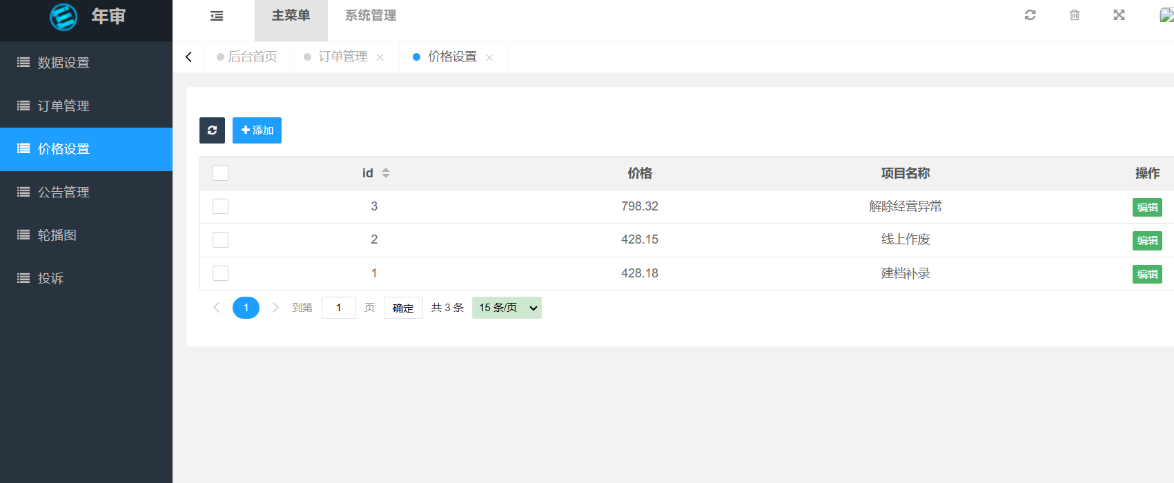Close the 价格设置 tab

(489, 57)
